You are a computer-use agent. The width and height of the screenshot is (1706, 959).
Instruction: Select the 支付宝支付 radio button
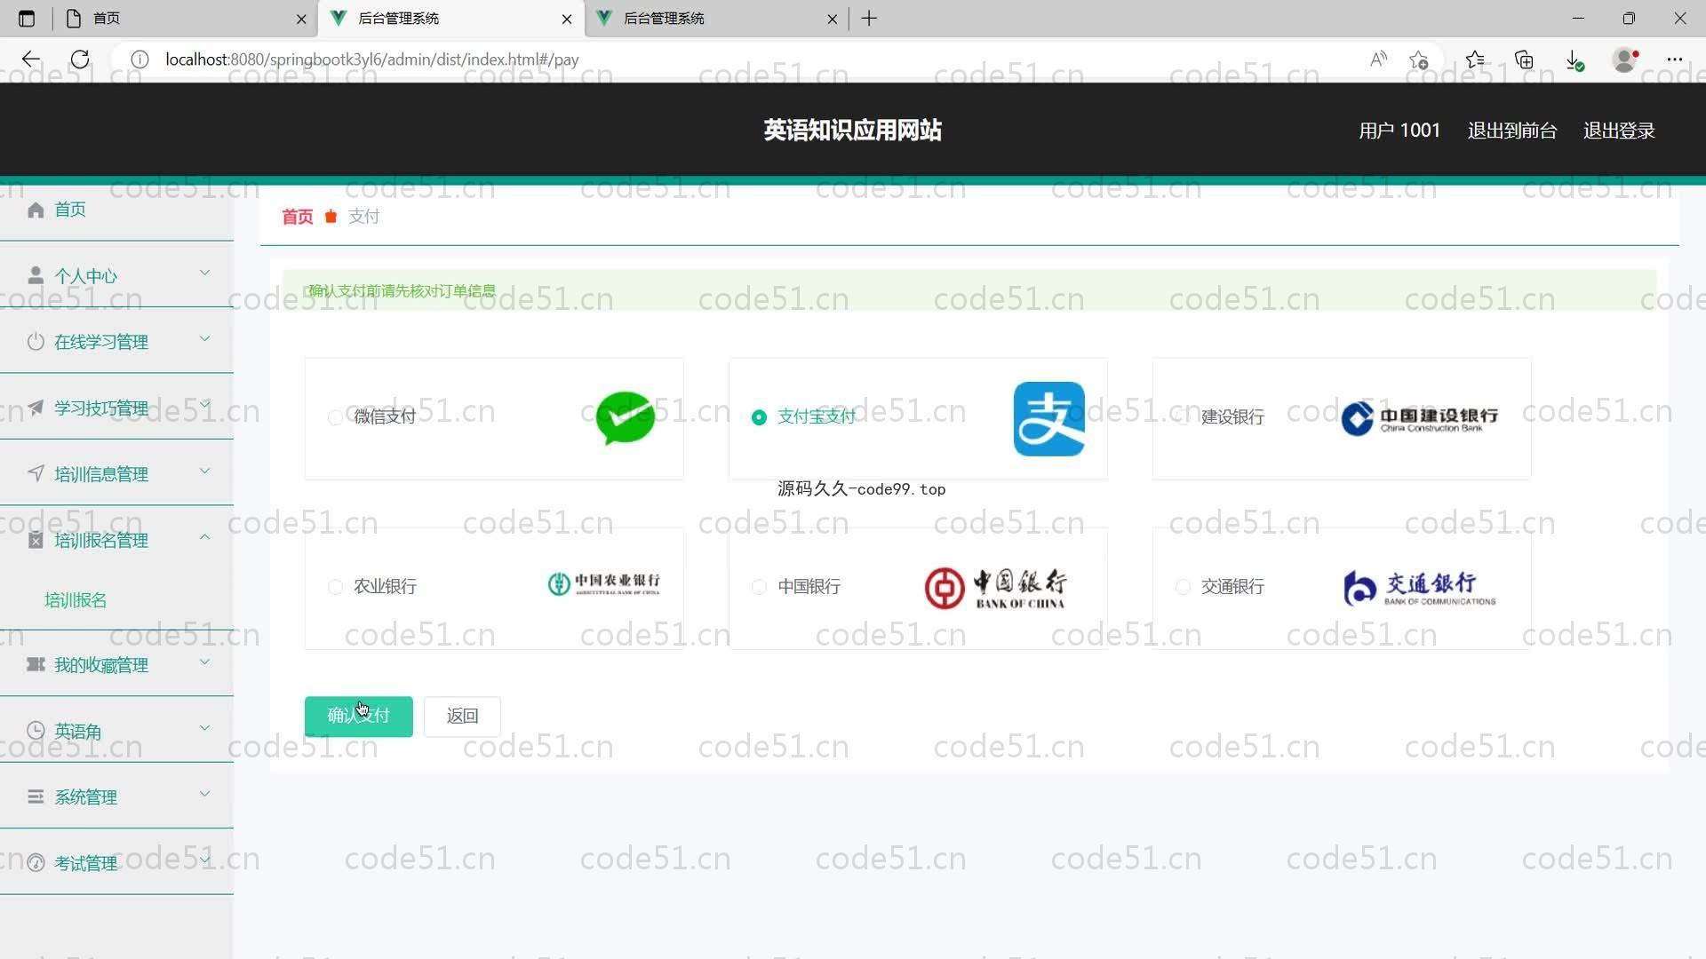coord(759,417)
